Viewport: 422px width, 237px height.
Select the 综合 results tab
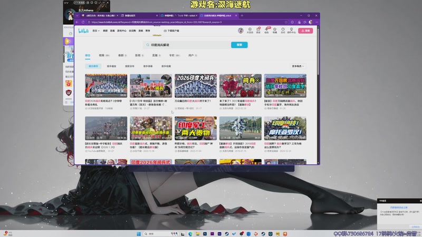(x=88, y=55)
